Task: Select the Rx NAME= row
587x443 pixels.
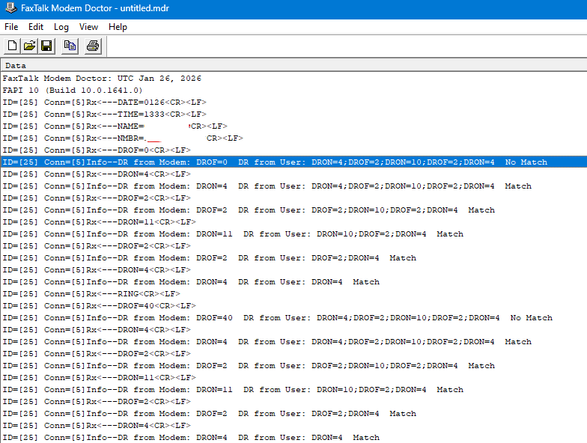Action: tap(293, 126)
